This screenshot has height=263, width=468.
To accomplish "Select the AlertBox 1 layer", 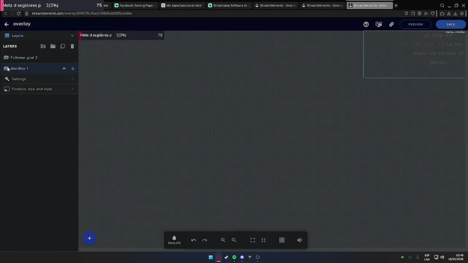I will 39,69.
